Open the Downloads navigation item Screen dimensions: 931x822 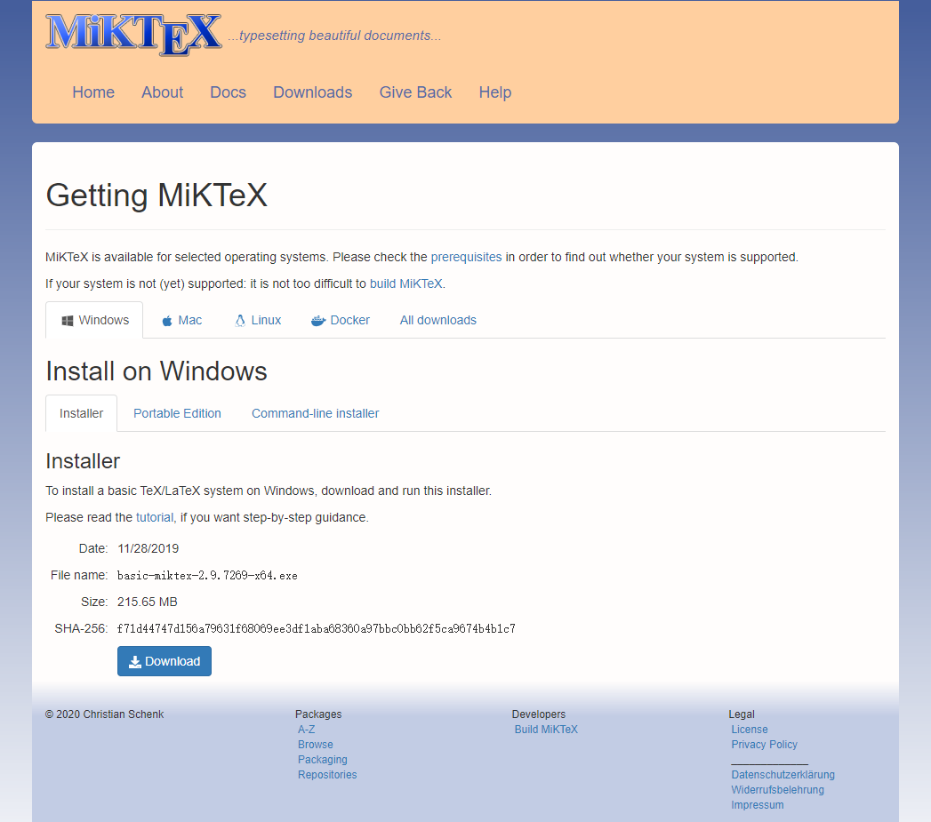313,92
